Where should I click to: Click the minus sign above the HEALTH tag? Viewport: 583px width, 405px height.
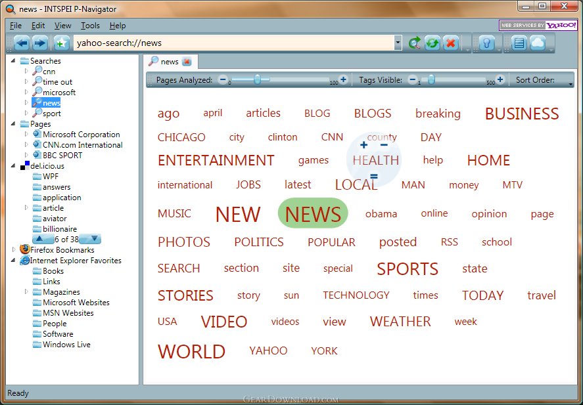pyautogui.click(x=384, y=145)
